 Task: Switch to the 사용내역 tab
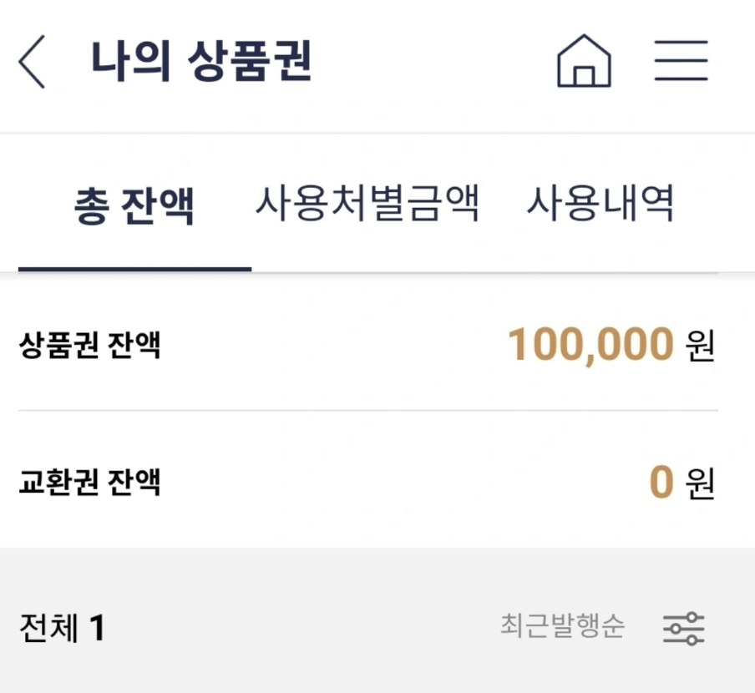(600, 203)
